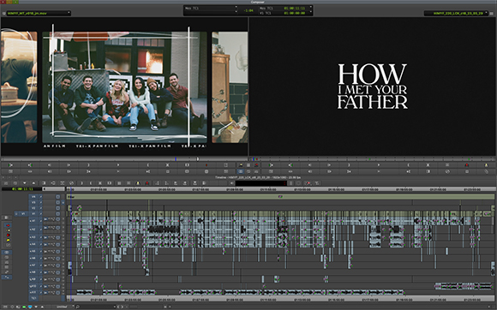Click the Splice-In yellow arrow in timeline toolbar
Screen dimensions: 497x310
(138, 183)
